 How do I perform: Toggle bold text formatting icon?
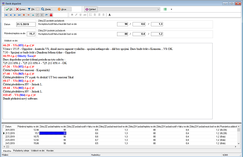[72, 15]
